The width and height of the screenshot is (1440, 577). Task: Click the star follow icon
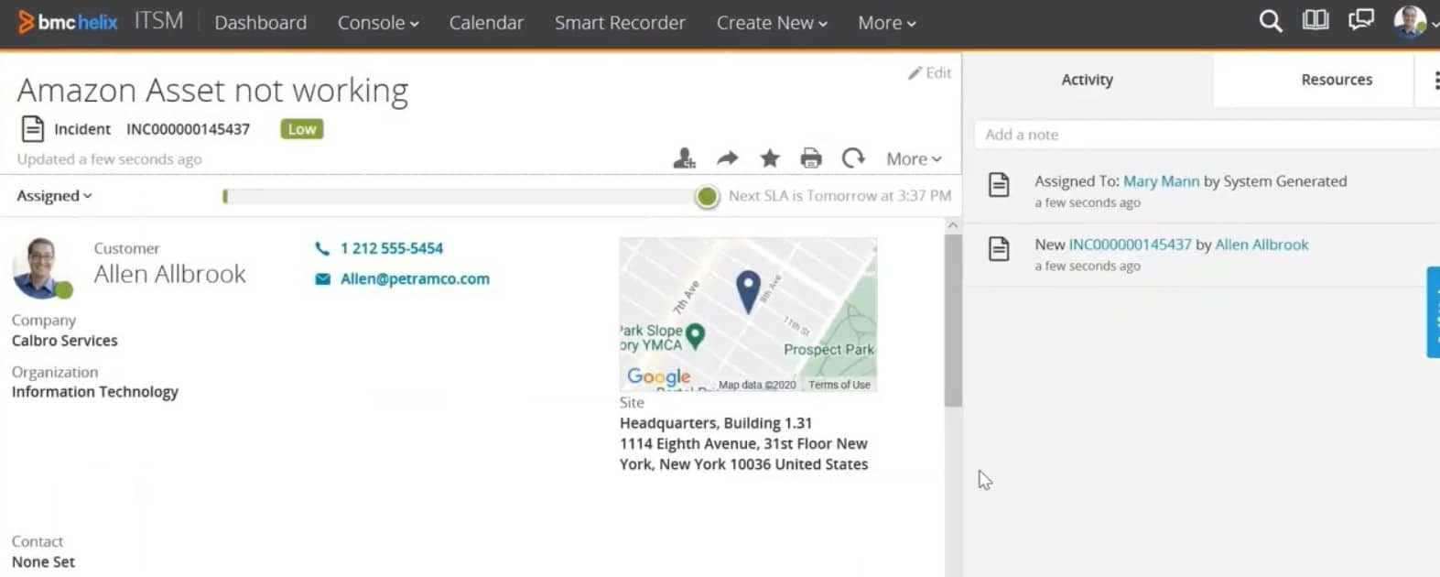pyautogui.click(x=770, y=158)
